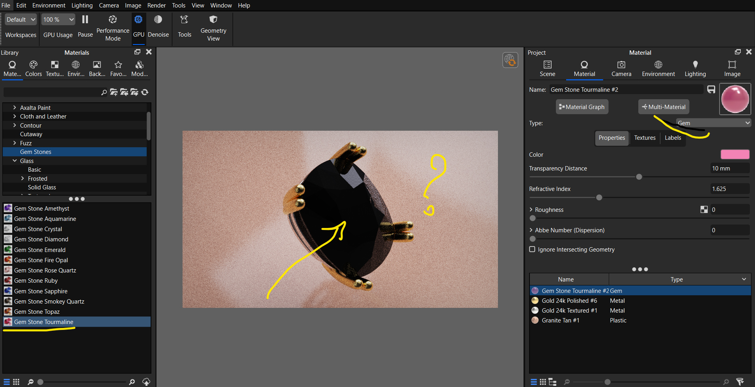Open the Window menu

coord(221,5)
